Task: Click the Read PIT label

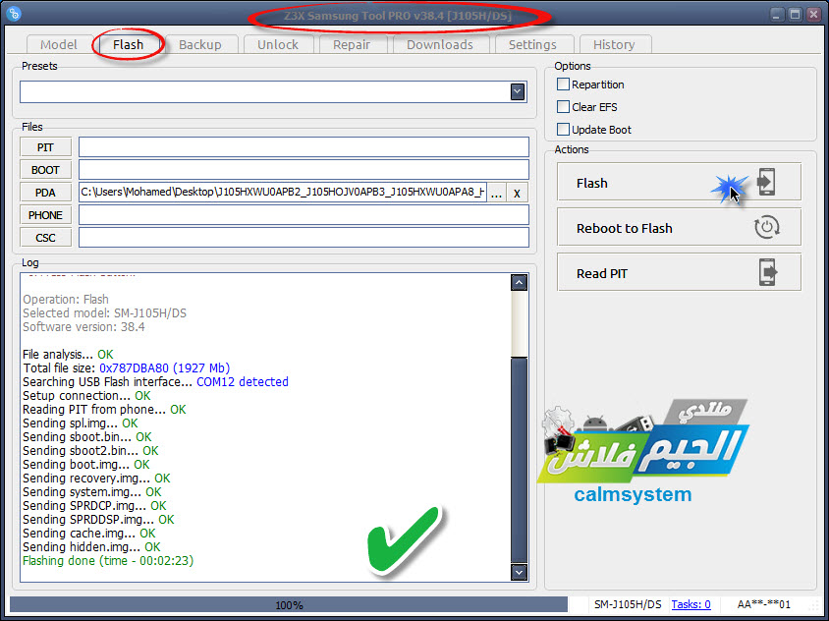Action: 602,273
